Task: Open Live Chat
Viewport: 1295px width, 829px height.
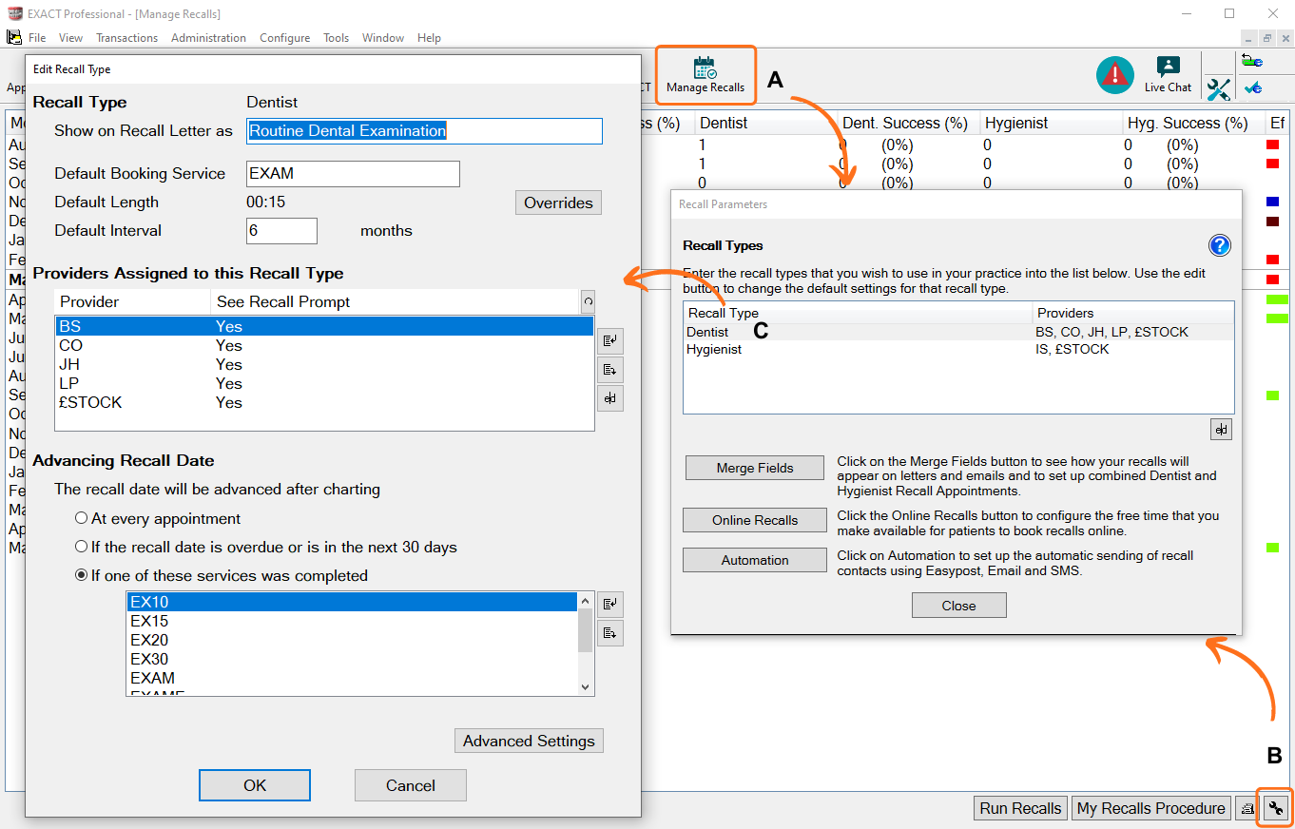Action: [x=1168, y=75]
